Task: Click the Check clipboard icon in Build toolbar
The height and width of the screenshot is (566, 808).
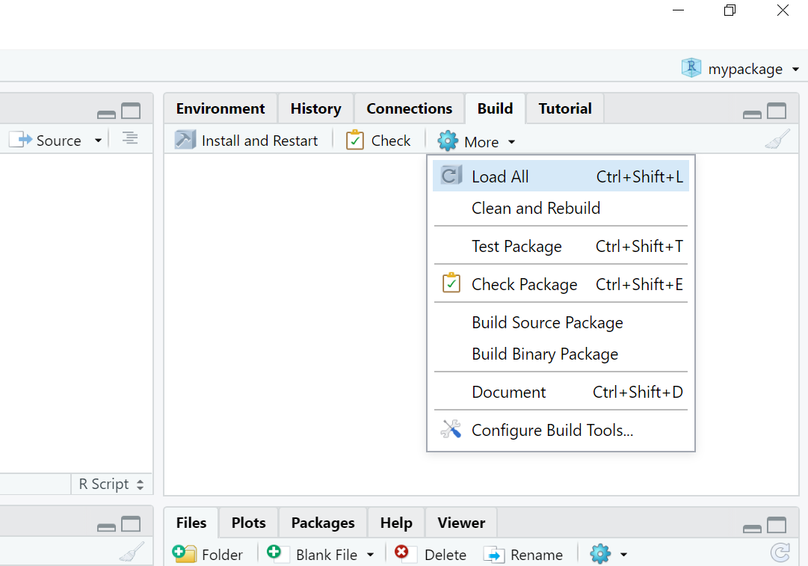Action: pyautogui.click(x=355, y=141)
